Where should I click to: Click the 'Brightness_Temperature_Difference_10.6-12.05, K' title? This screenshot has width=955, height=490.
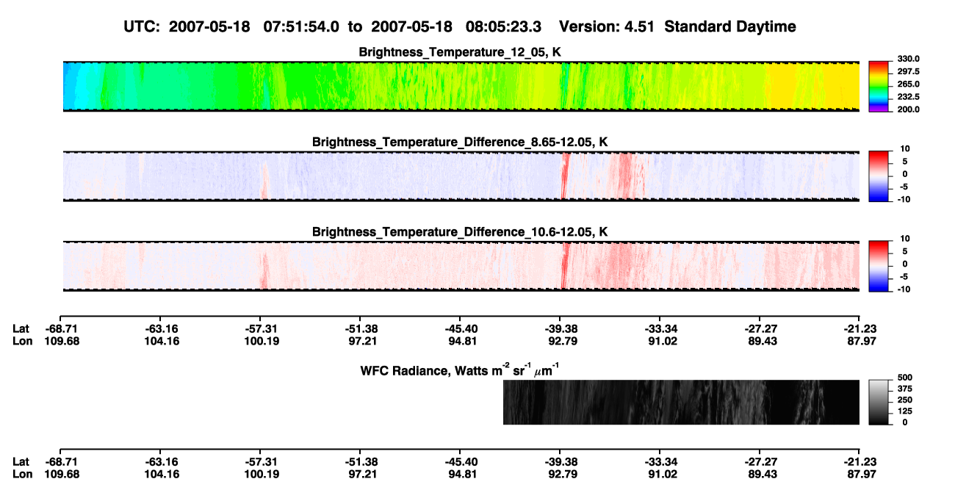point(460,231)
